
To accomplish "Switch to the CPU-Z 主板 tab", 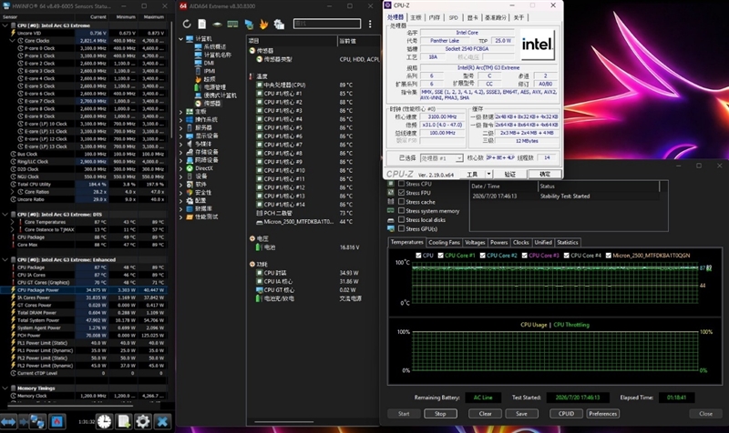I will [x=416, y=17].
